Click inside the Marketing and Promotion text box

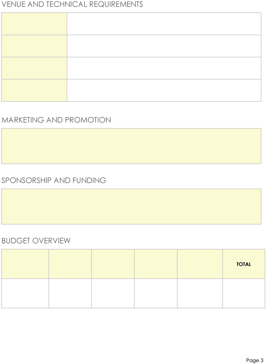click(x=131, y=146)
